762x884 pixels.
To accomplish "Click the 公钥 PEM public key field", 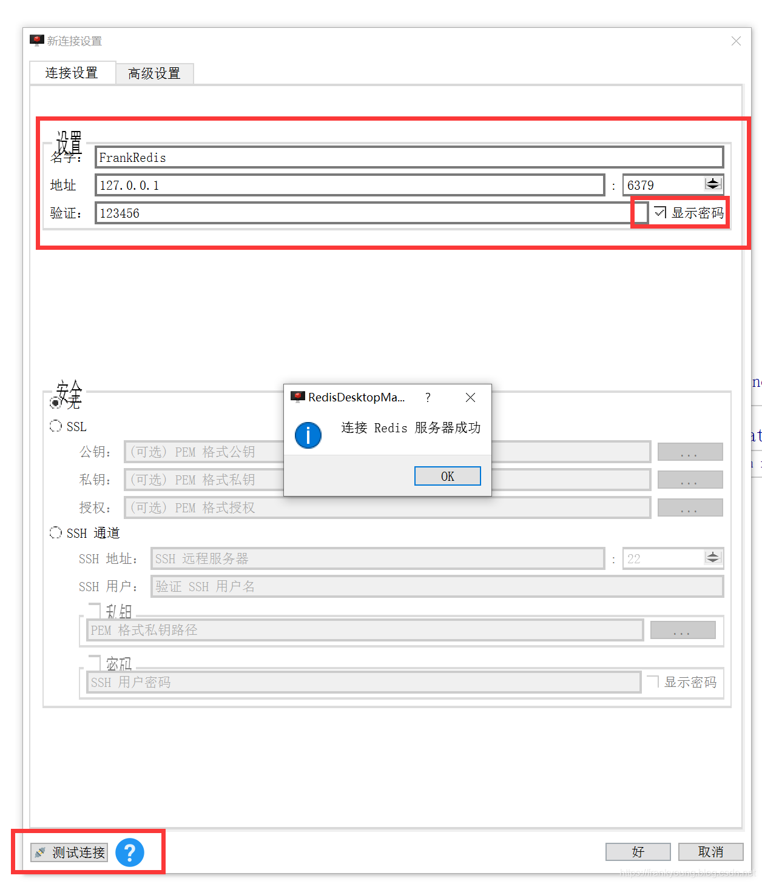I will 387,452.
